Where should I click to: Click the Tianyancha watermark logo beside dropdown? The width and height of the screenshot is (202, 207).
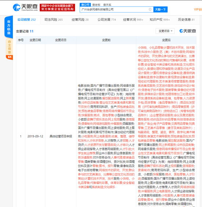click(188, 31)
